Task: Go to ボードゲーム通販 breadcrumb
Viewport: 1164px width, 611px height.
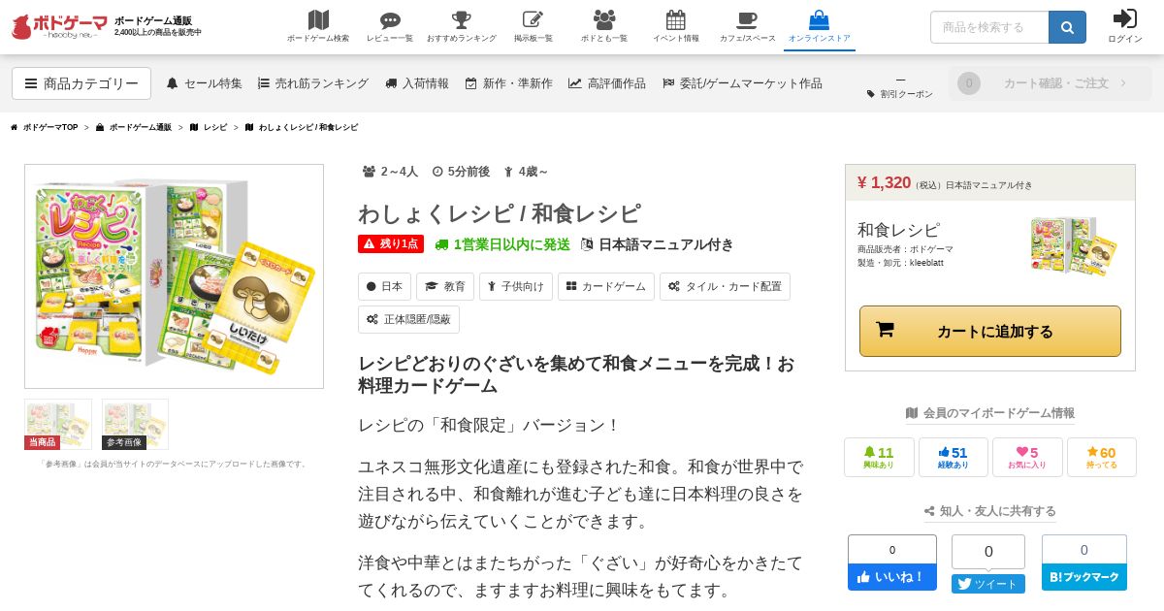Action: pos(134,127)
